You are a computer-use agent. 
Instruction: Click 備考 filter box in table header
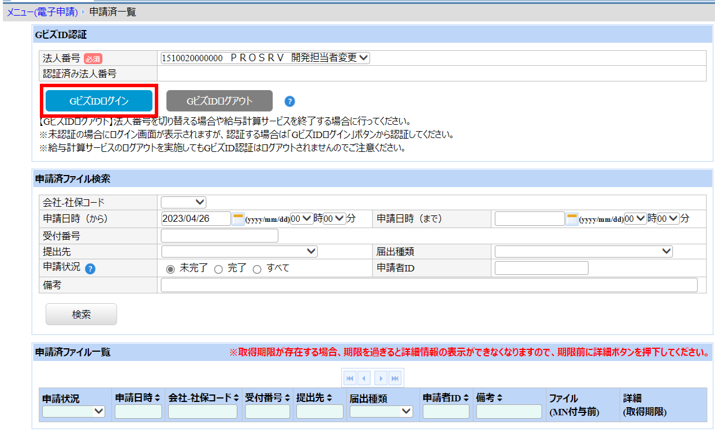tap(508, 411)
